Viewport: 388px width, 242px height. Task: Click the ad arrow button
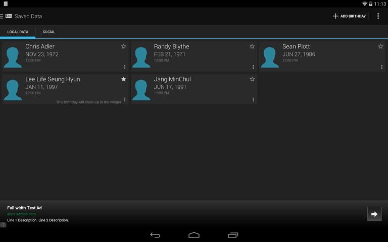coord(374,214)
